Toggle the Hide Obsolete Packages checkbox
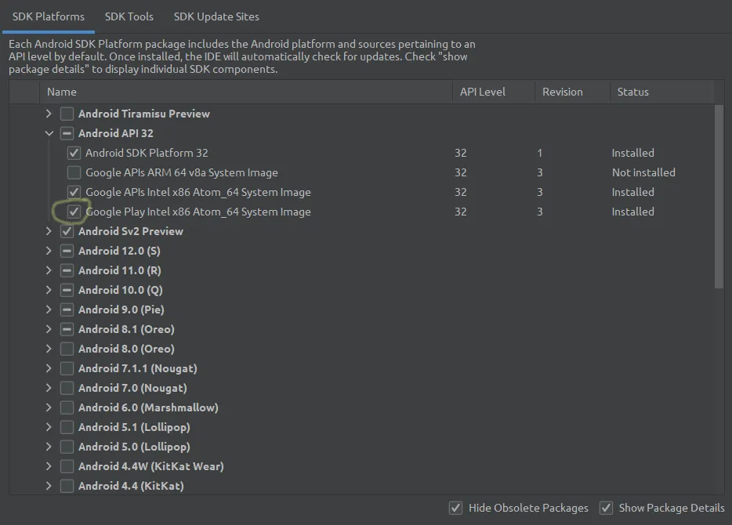 tap(455, 508)
